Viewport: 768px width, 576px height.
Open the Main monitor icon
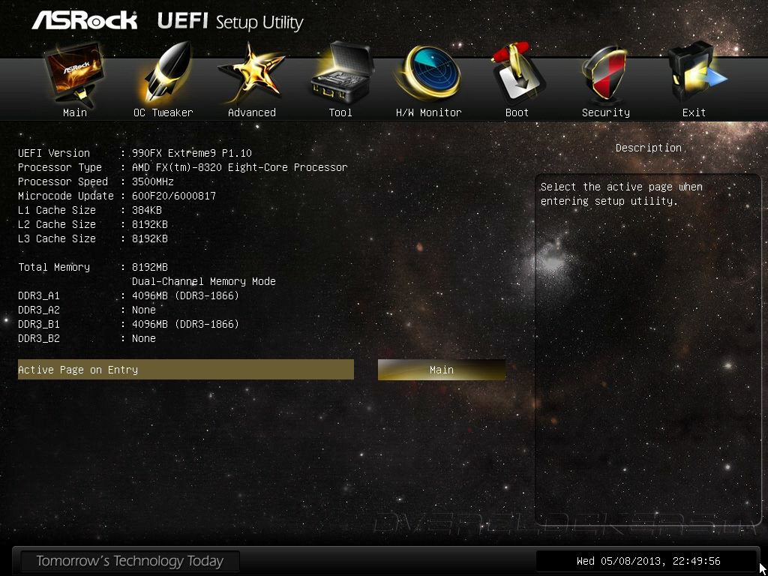coord(74,73)
